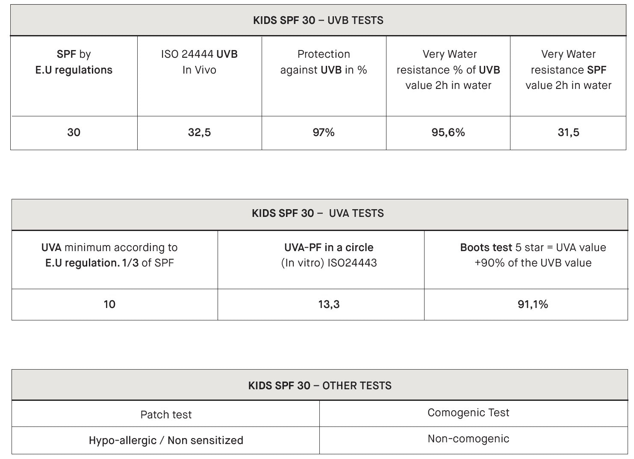The height and width of the screenshot is (459, 634).
Task: Select the SPF by E.U regulations header
Action: (x=74, y=62)
